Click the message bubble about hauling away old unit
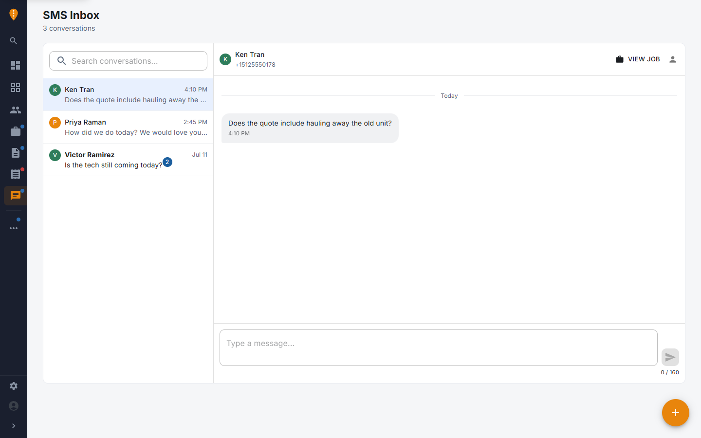Viewport: 701px width, 438px height. coord(310,128)
